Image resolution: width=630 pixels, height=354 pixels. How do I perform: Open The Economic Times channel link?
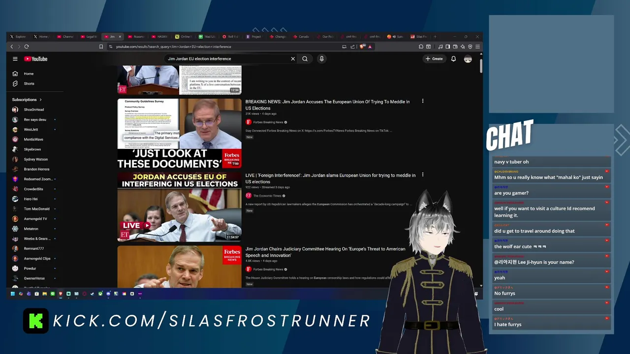267,196
